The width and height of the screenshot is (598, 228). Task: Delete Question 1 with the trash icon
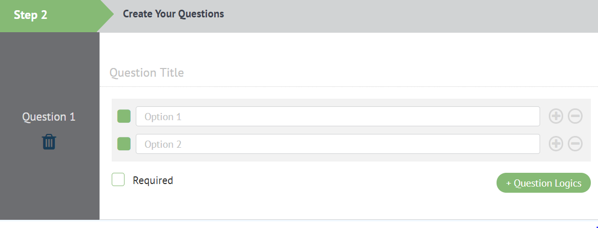(49, 142)
